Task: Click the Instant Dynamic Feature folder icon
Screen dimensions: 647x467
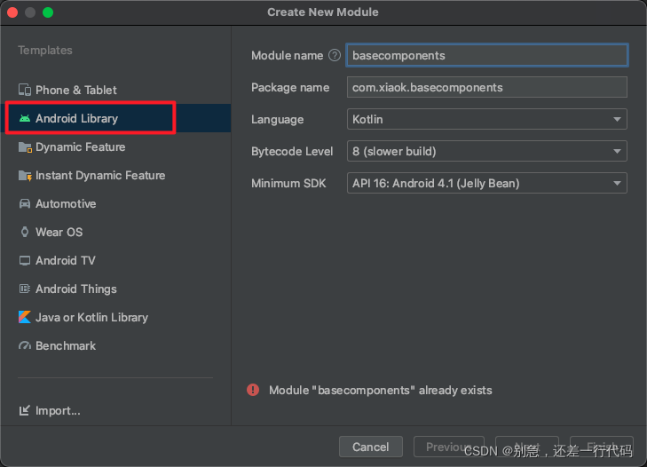Action: coord(25,176)
